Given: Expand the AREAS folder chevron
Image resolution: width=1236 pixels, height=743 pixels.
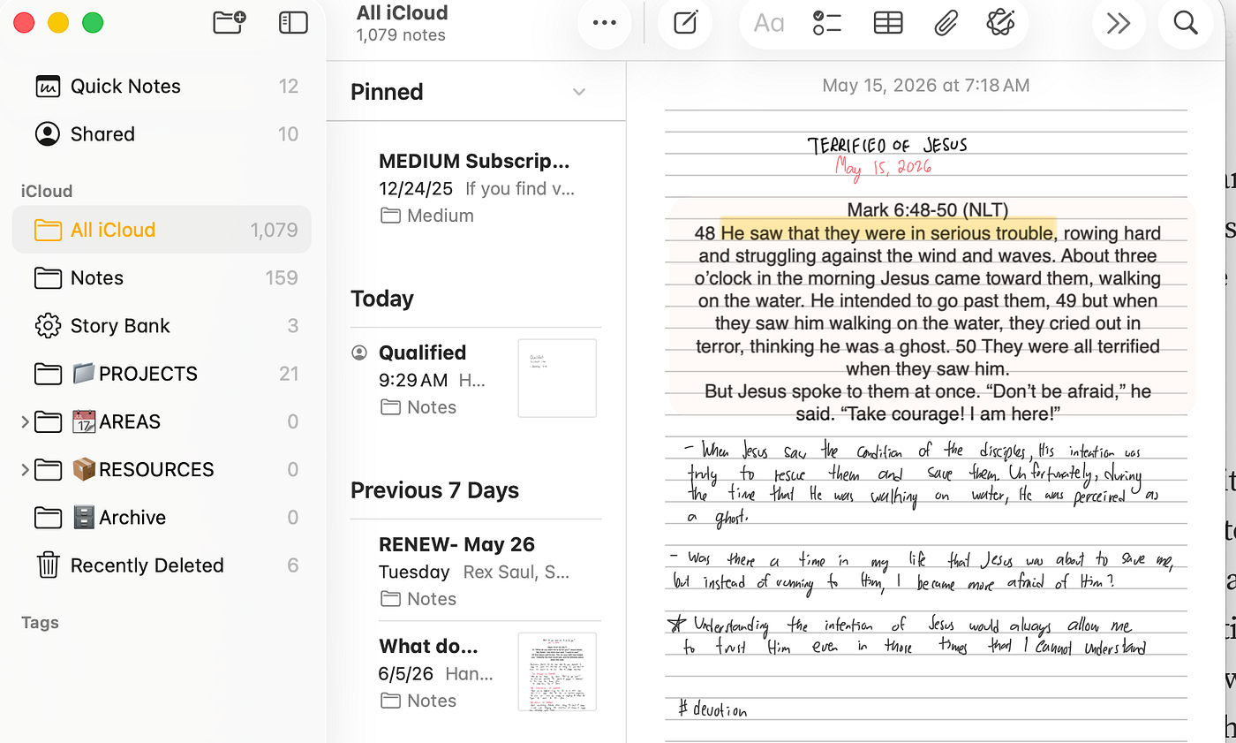Looking at the screenshot, I should click(x=24, y=422).
